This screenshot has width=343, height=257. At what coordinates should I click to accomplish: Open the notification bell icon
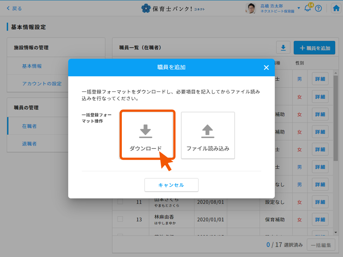pyautogui.click(x=308, y=8)
